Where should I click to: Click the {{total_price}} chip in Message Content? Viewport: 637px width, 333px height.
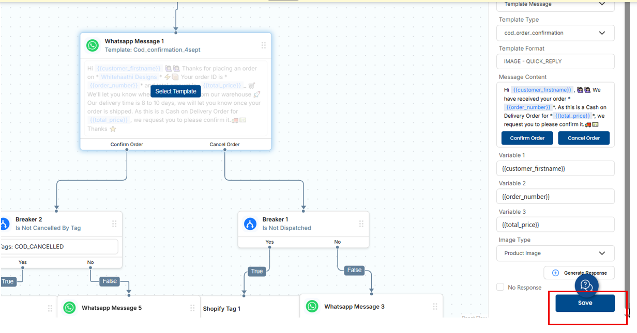click(572, 116)
